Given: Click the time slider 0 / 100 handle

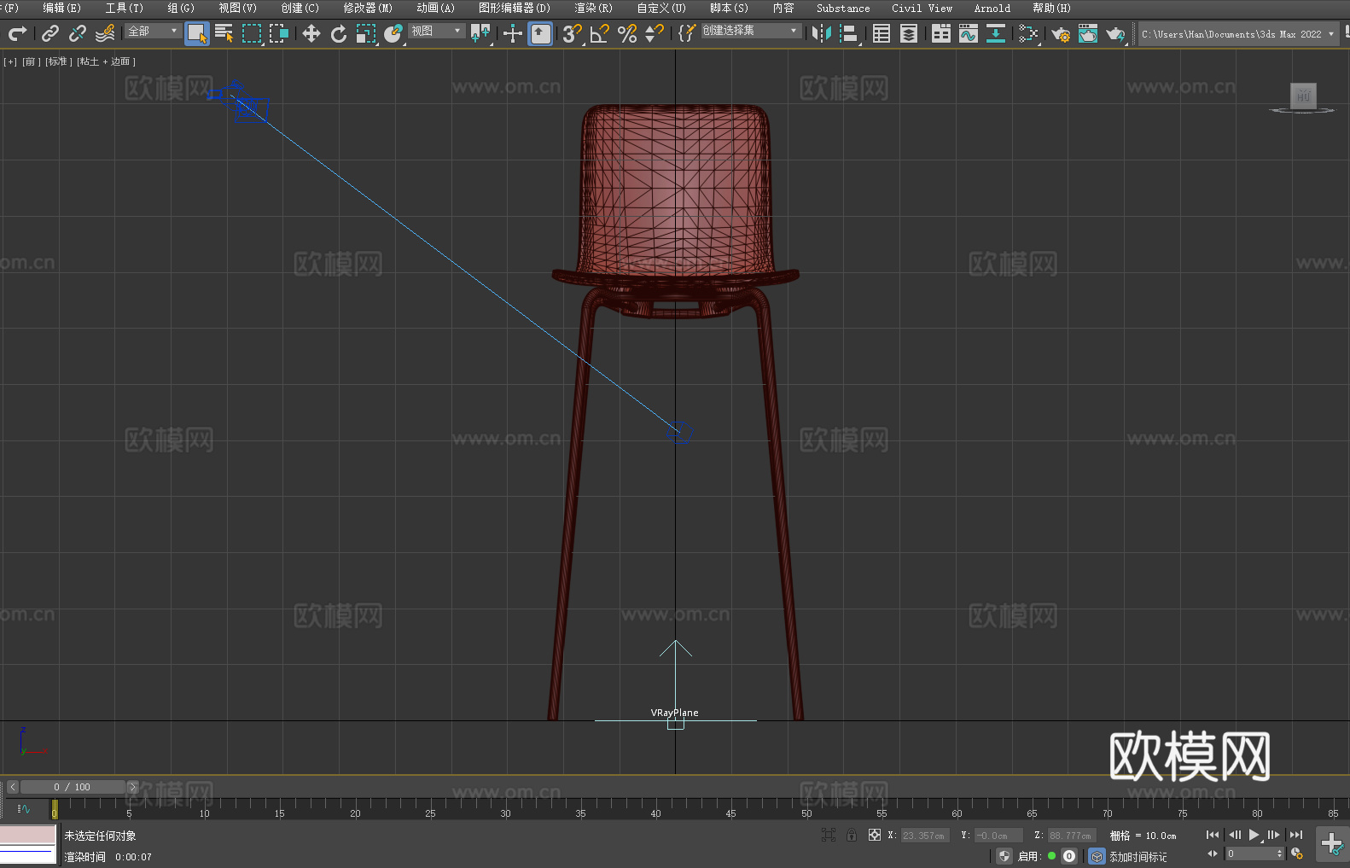Looking at the screenshot, I should click(73, 787).
